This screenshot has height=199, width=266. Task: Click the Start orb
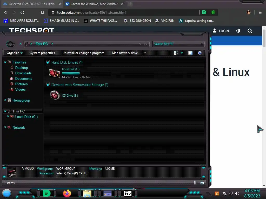pos(6,193)
